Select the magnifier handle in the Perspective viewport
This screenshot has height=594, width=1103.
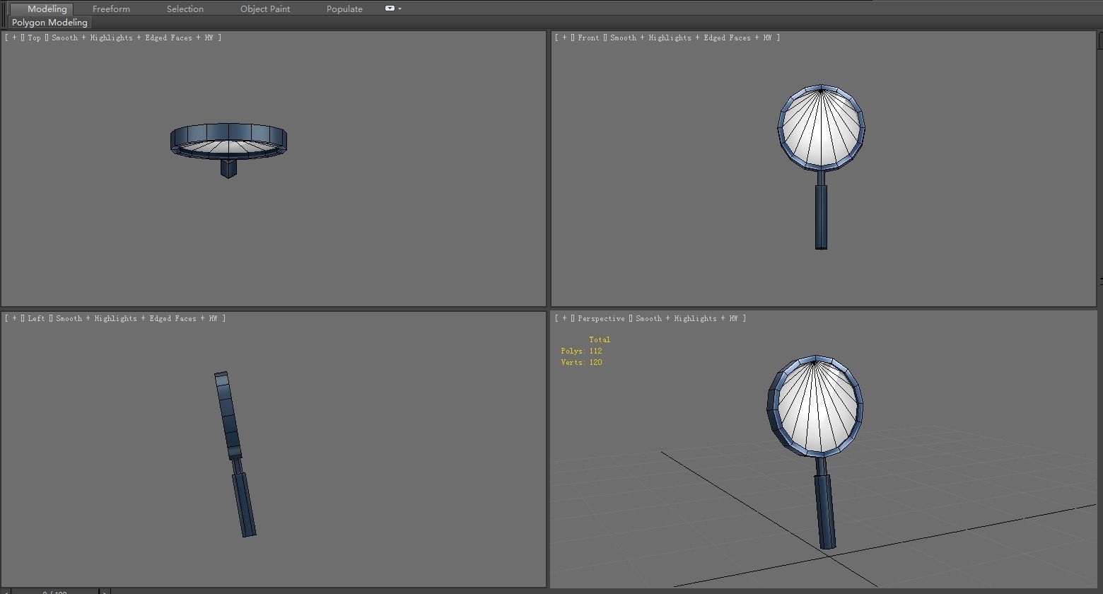point(825,511)
